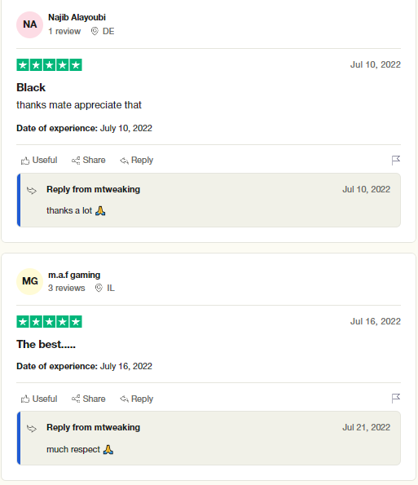Open m.a.f gaming's MG avatar
The width and height of the screenshot is (418, 485).
pos(29,281)
